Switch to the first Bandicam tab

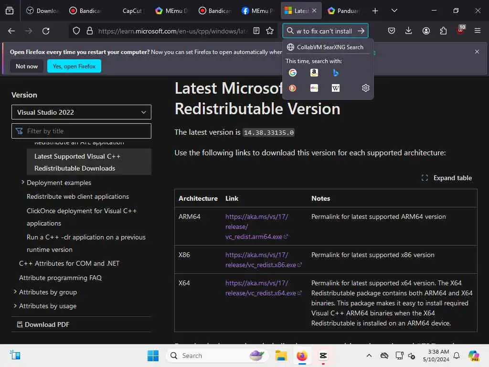coord(85,11)
